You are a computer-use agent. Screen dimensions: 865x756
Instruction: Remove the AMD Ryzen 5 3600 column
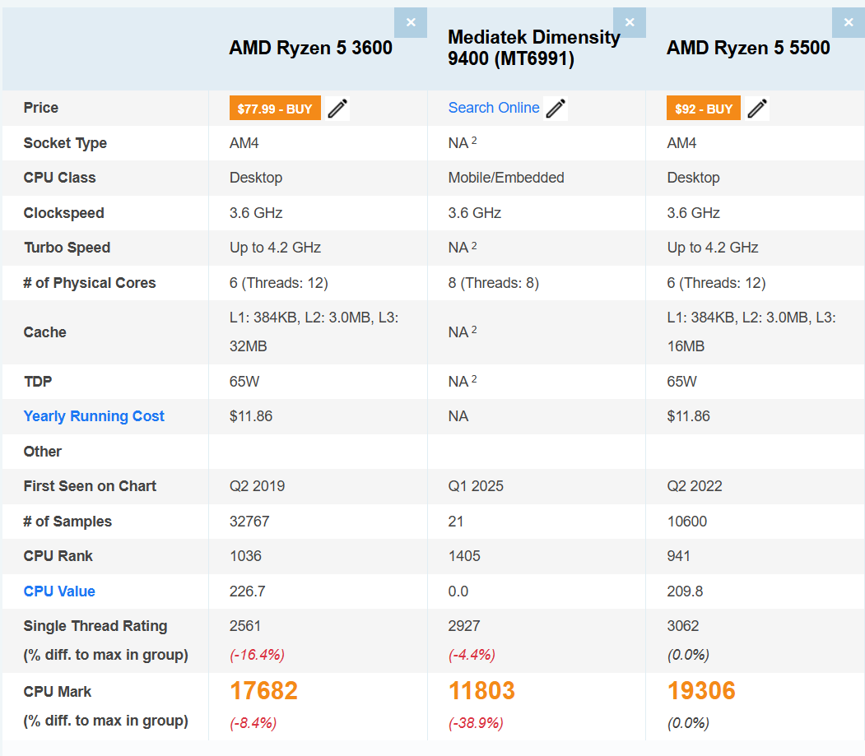coord(411,22)
